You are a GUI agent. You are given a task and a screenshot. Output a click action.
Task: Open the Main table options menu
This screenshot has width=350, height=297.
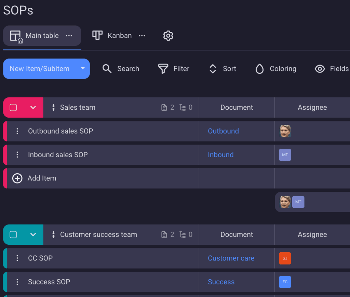pyautogui.click(x=69, y=36)
